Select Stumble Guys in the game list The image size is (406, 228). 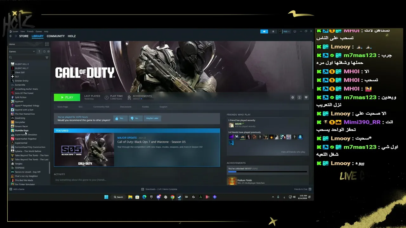pos(22,130)
